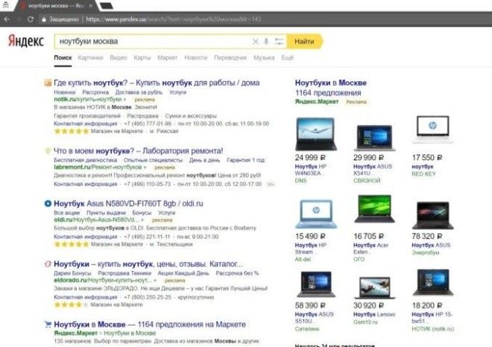Reload the page using browser refresh icon

click(x=30, y=19)
